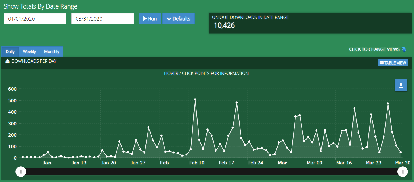Switch to the Daily tab
This screenshot has height=182, width=414.
pyautogui.click(x=10, y=52)
